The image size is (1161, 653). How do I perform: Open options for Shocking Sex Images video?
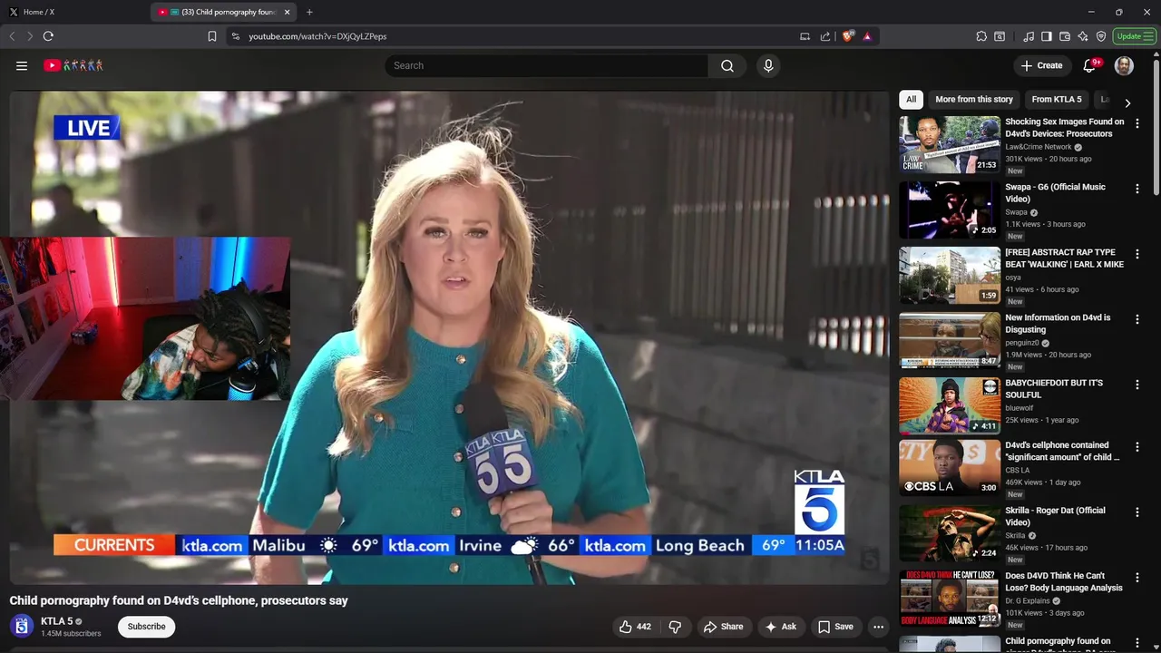1137,123
